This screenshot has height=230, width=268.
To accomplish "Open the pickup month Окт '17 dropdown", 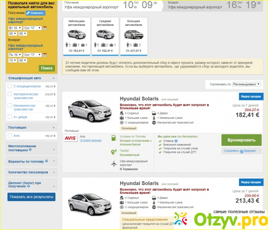I will tap(33, 28).
